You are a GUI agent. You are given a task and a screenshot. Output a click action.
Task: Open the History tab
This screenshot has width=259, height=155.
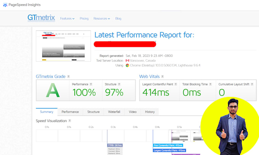pos(150,112)
